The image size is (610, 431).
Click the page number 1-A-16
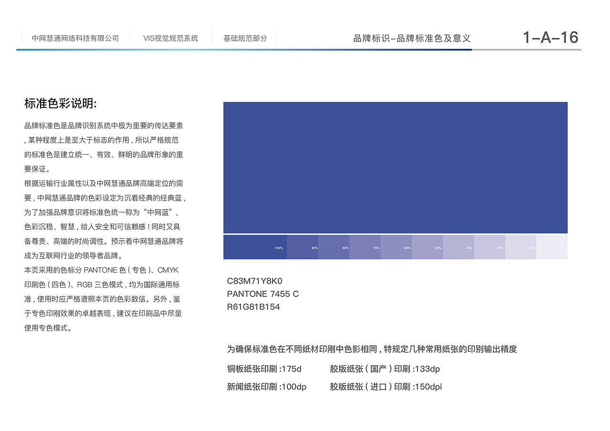pyautogui.click(x=550, y=37)
